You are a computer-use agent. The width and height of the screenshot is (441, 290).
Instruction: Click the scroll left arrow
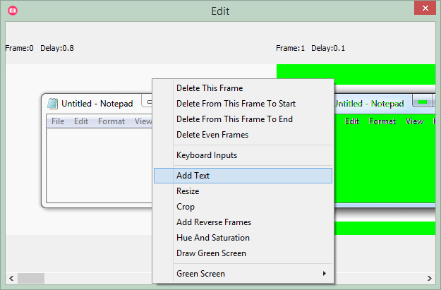tap(11, 279)
